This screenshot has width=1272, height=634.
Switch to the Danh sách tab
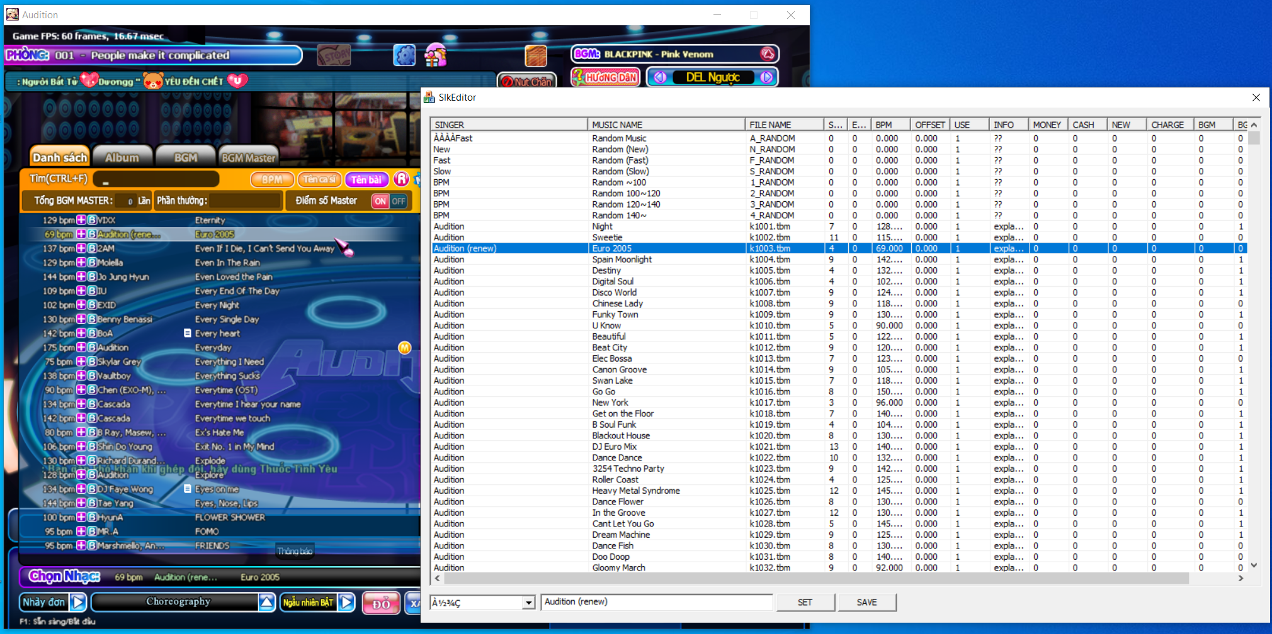[60, 157]
